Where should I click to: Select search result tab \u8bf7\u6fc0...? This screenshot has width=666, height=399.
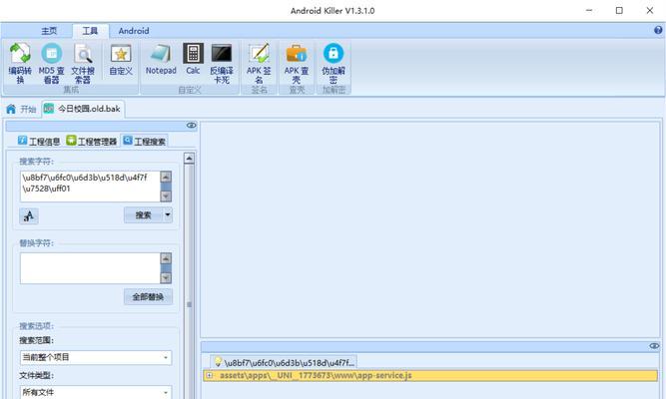tap(284, 362)
